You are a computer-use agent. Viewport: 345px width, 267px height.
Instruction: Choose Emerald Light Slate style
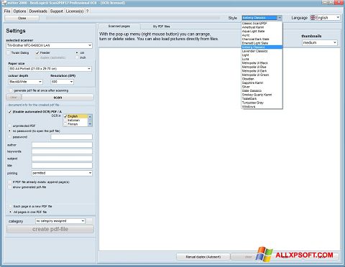[255, 43]
